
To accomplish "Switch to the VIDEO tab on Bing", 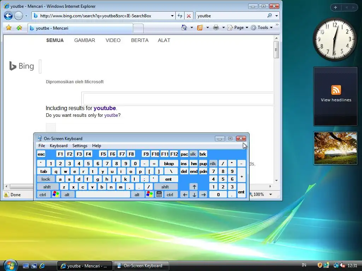I will point(113,40).
